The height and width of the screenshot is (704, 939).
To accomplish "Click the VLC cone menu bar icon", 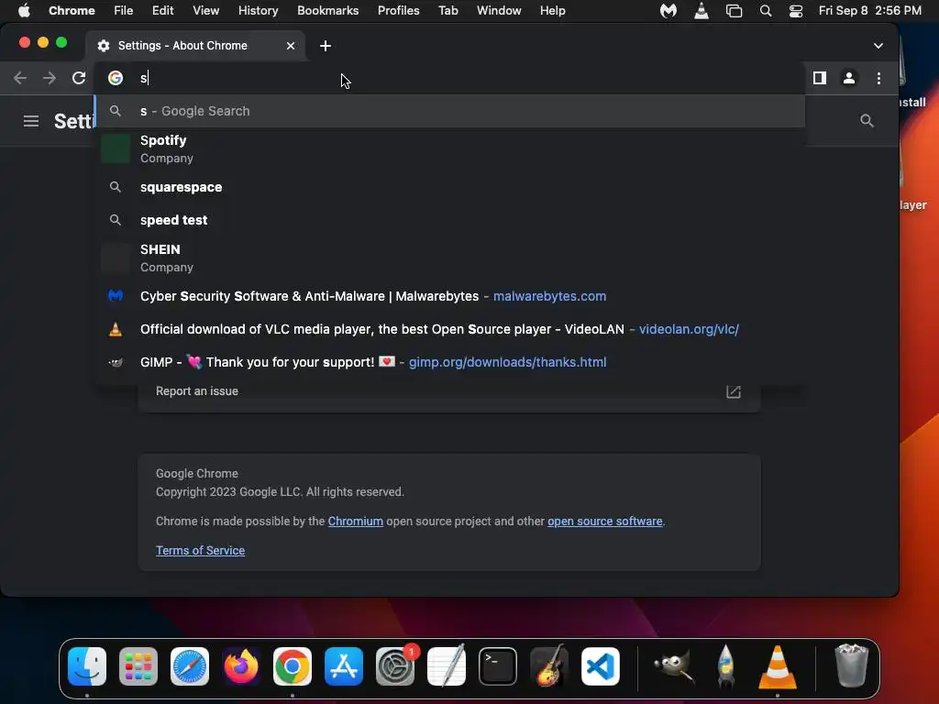I will 701,11.
